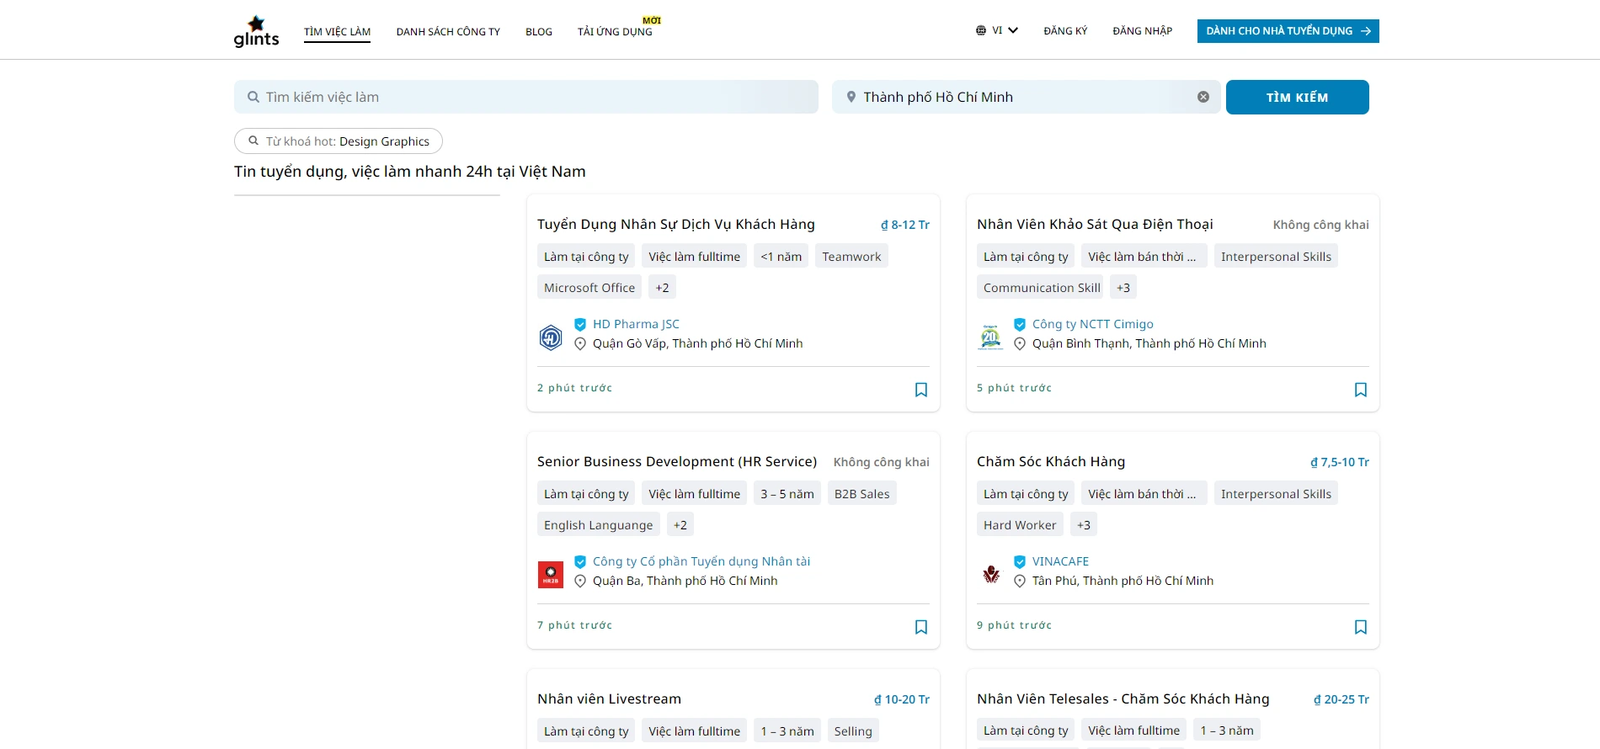Bookmark the Tuyển Dụng Nhân Sự Dịch Vụ Khách Hàng job

point(921,390)
